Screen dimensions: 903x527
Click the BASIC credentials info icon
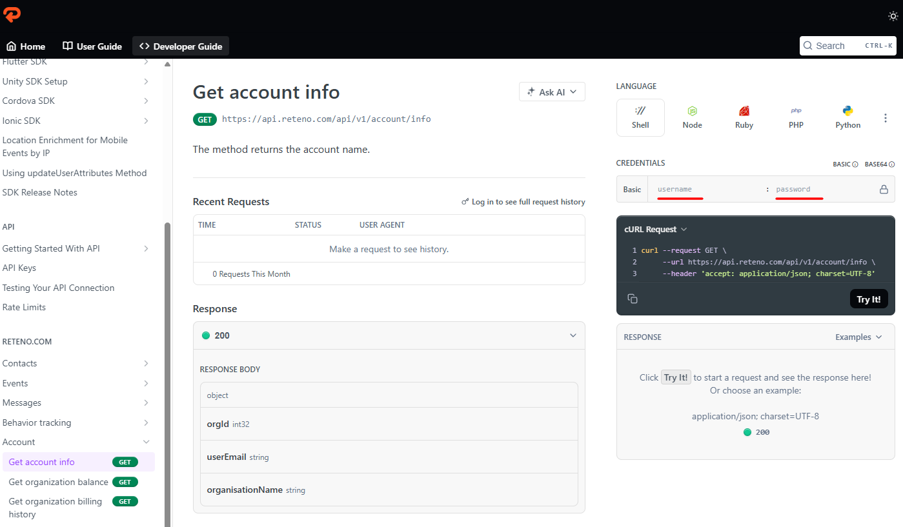point(855,164)
